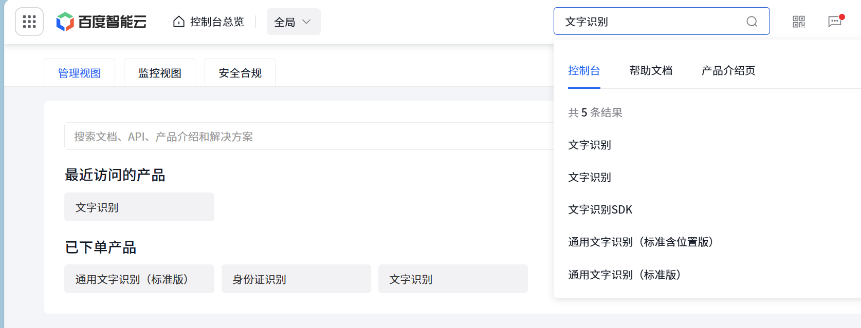
Task: Switch to the 安全合规 tab
Action: tap(240, 72)
